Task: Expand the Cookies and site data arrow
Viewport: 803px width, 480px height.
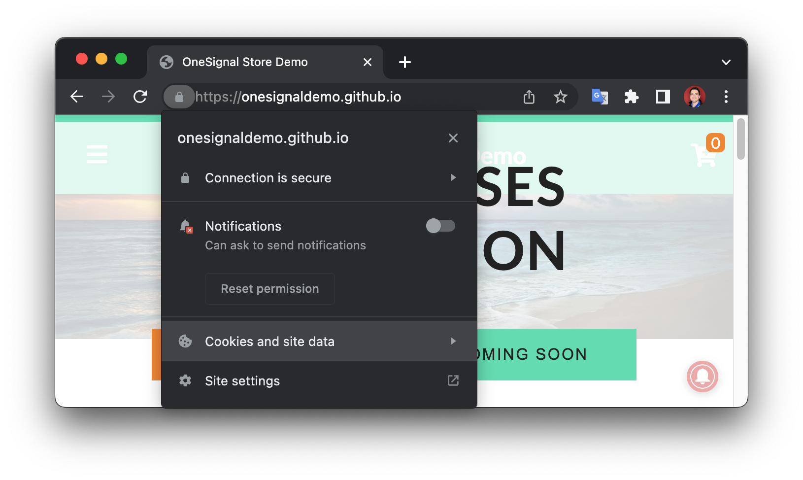Action: coord(453,341)
